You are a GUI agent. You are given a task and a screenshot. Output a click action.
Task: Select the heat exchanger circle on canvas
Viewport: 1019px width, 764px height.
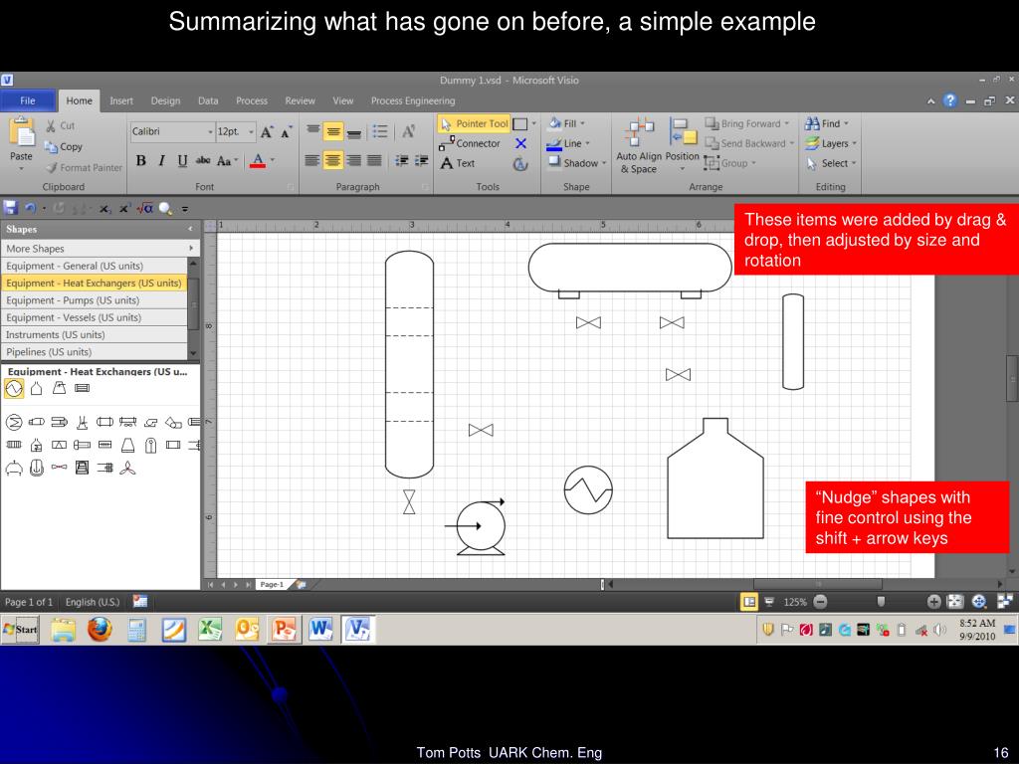coord(588,489)
